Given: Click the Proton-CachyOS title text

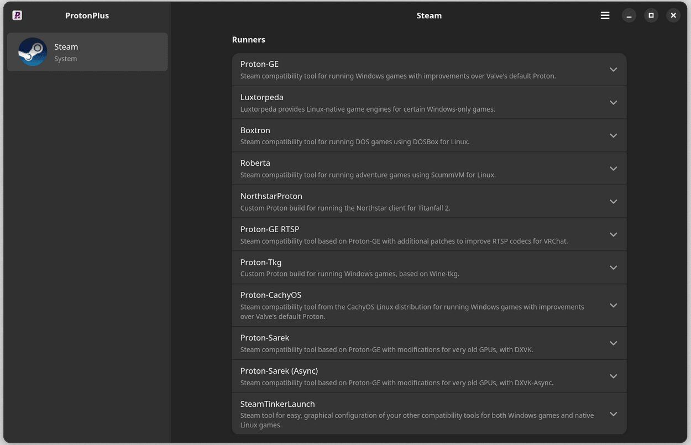Looking at the screenshot, I should point(271,295).
